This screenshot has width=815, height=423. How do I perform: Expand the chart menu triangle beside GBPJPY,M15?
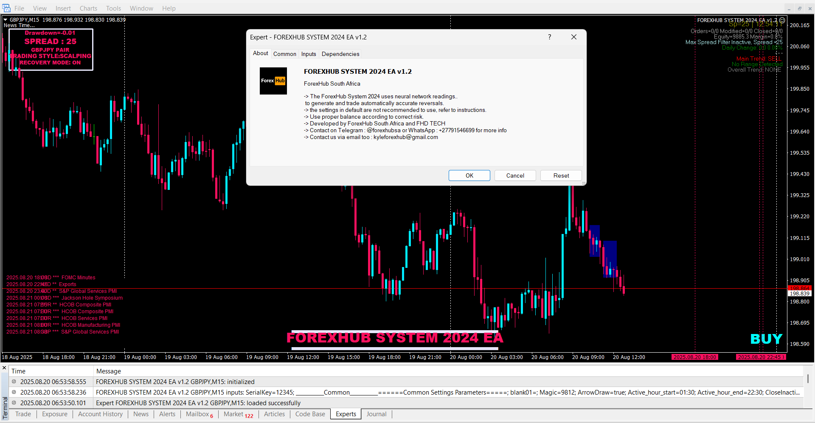pyautogui.click(x=5, y=19)
